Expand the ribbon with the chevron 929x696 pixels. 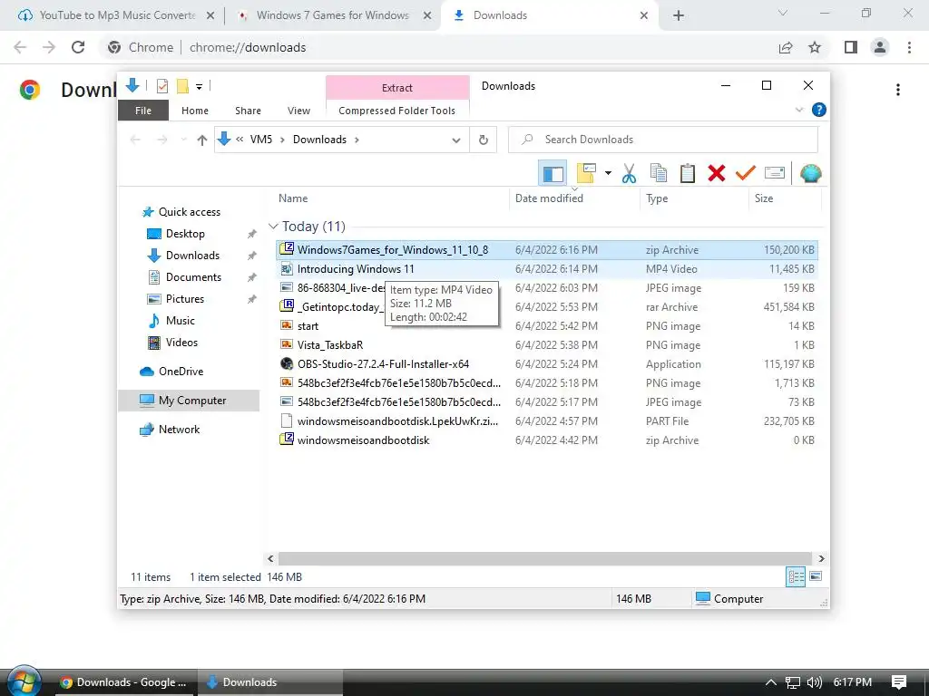point(798,110)
